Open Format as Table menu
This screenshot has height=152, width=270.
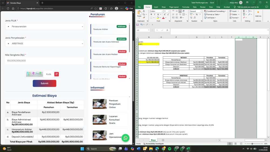(212, 15)
